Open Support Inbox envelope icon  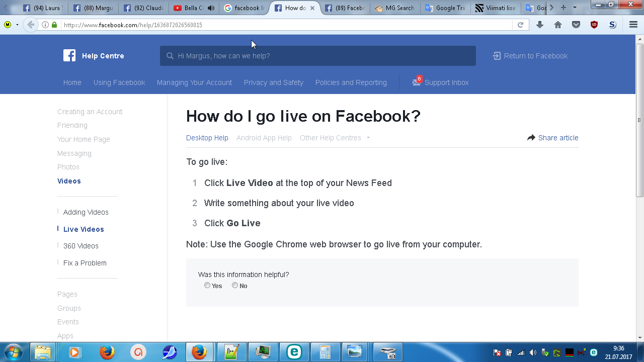[417, 82]
